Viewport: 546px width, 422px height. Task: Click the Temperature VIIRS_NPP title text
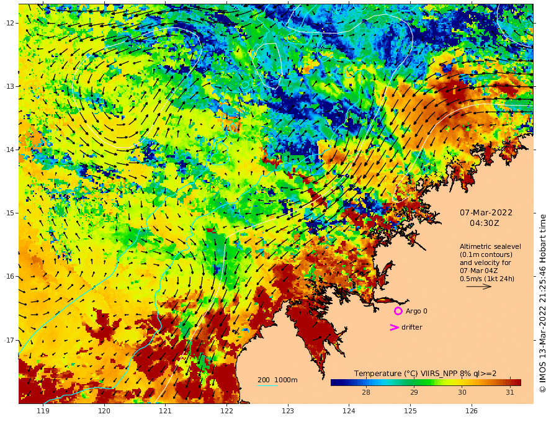tap(425, 374)
